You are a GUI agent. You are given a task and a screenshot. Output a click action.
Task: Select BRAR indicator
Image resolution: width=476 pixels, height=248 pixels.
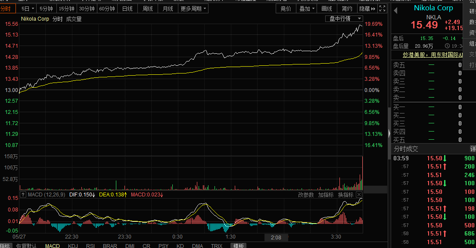coord(110,245)
